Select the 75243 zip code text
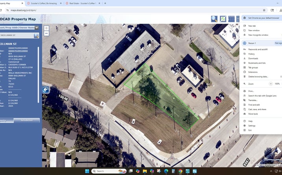 11,84
